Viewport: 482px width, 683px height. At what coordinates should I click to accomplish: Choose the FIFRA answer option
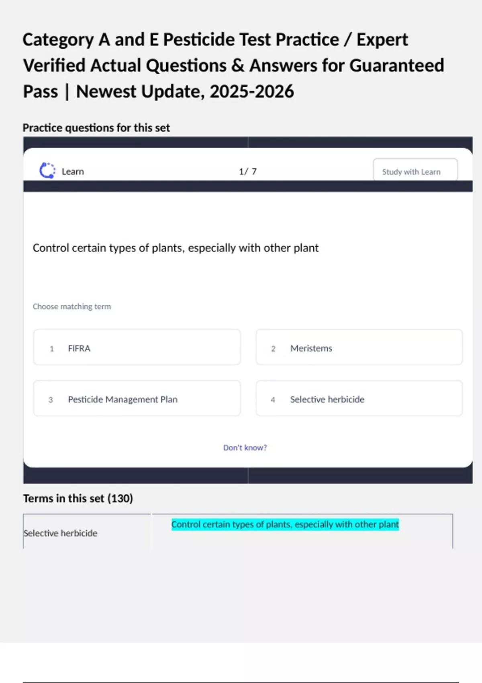(x=137, y=348)
